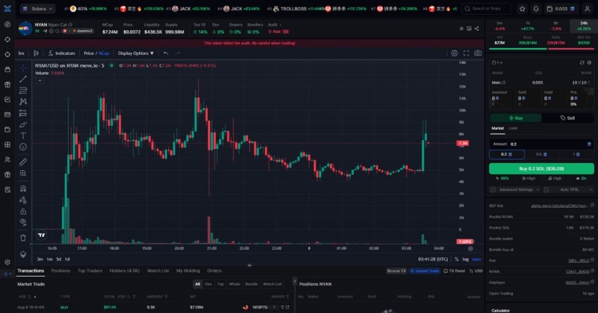Screen dimensions: 598x313
Task: Select the 1d chart range
Action: click(x=67, y=259)
